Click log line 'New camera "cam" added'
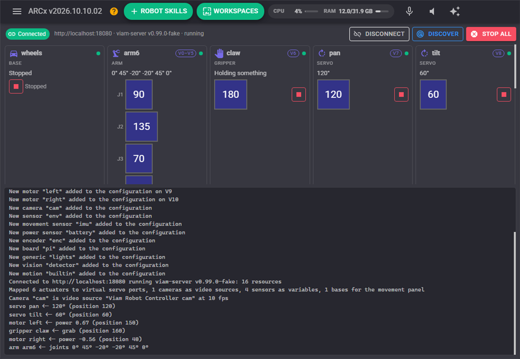520x359 pixels. (80, 208)
